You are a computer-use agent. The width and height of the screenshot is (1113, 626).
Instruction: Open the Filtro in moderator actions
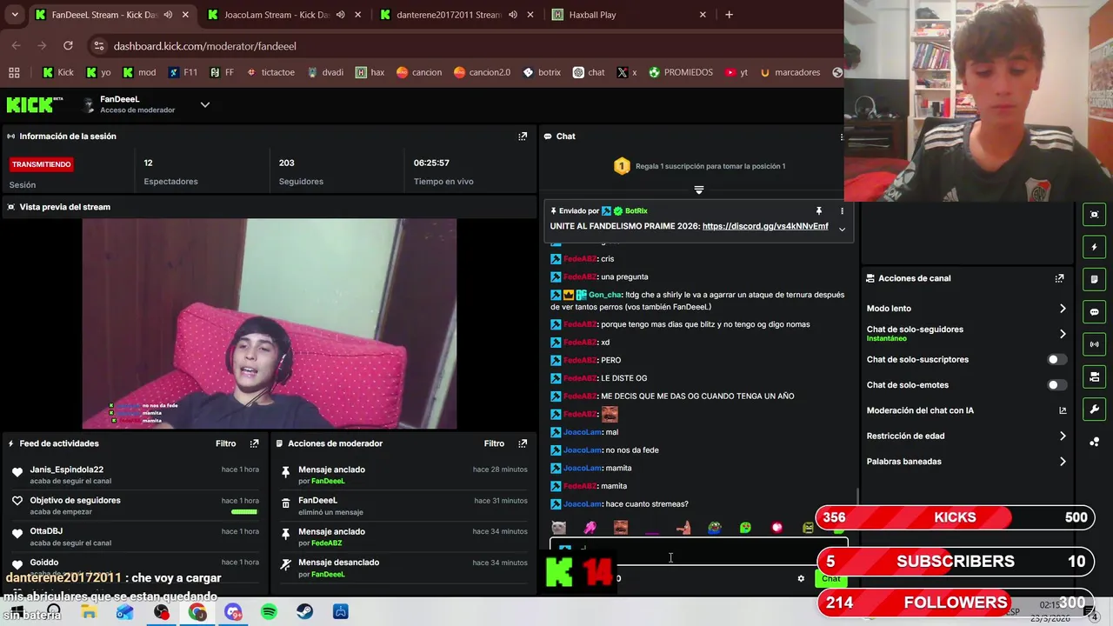494,443
